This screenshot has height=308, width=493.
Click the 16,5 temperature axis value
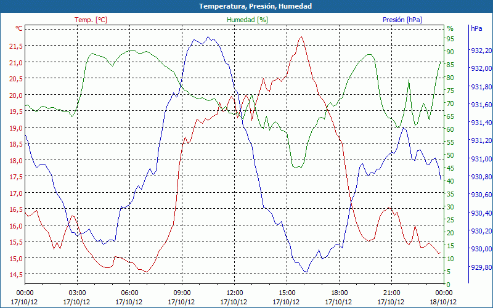[16, 209]
